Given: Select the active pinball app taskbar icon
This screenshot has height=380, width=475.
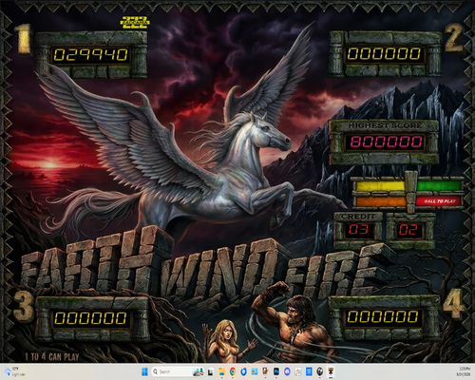Looking at the screenshot, I should (x=331, y=371).
